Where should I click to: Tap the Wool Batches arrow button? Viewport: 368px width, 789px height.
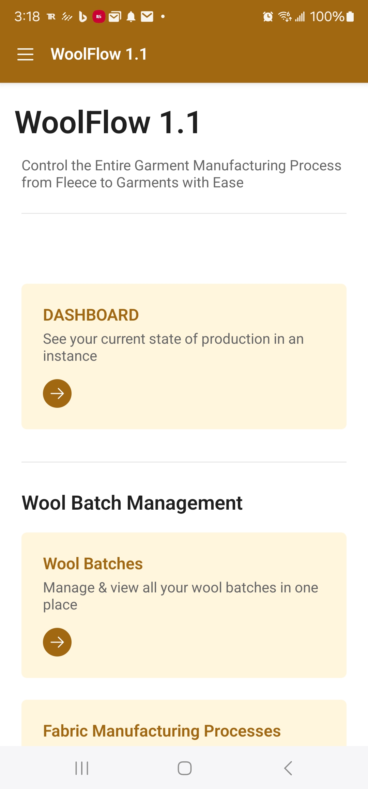[x=57, y=642]
